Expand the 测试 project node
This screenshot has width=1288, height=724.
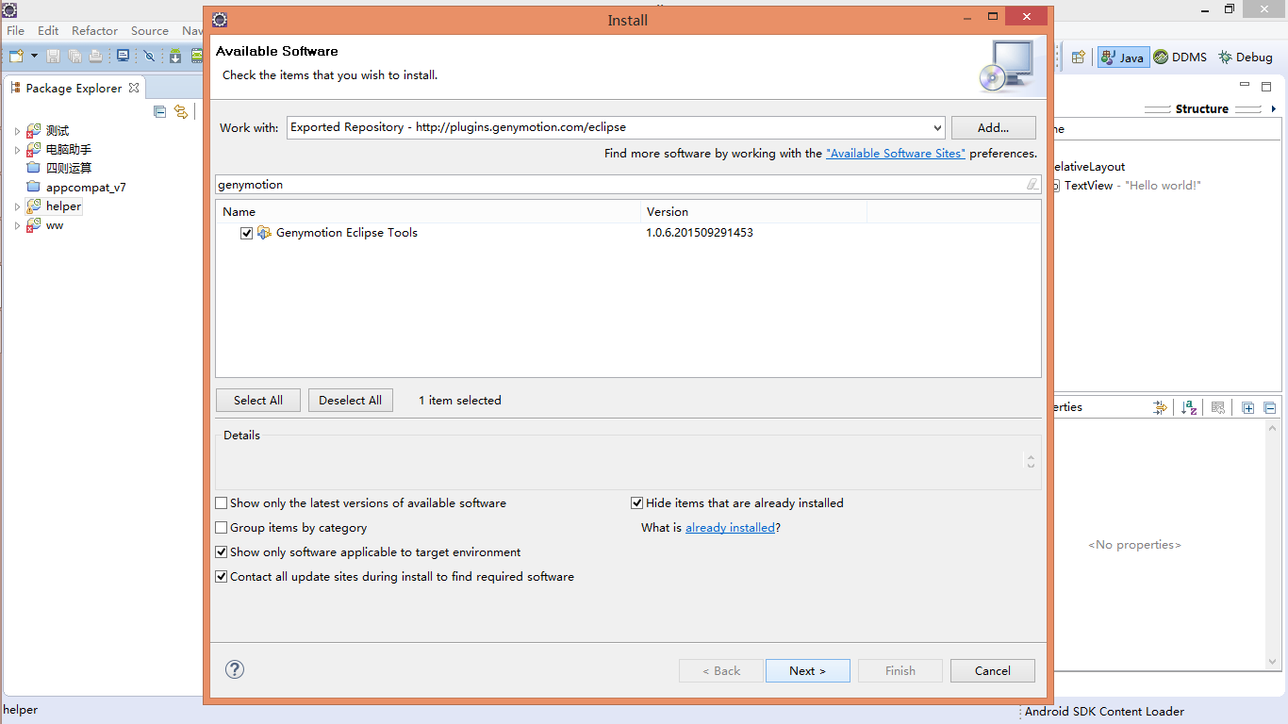tap(17, 131)
